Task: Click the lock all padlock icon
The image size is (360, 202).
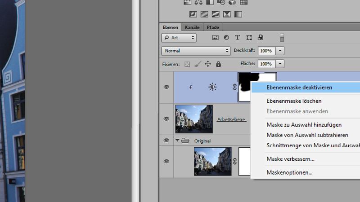Action: point(218,64)
